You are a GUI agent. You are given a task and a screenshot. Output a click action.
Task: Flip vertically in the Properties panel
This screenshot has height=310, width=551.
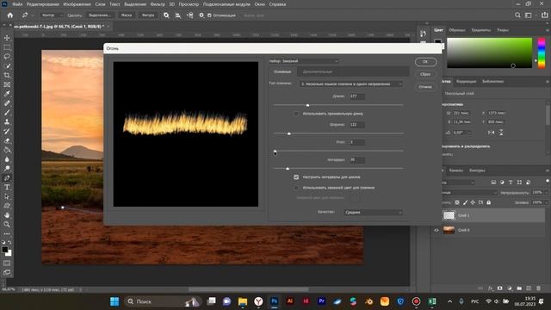click(501, 133)
